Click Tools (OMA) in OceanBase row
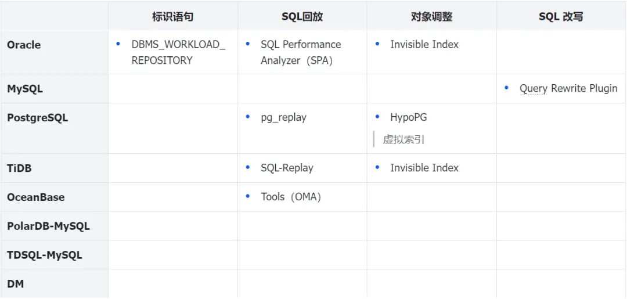This screenshot has width=627, height=299. click(291, 197)
